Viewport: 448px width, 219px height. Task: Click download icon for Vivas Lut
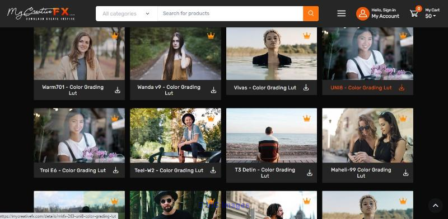[306, 88]
